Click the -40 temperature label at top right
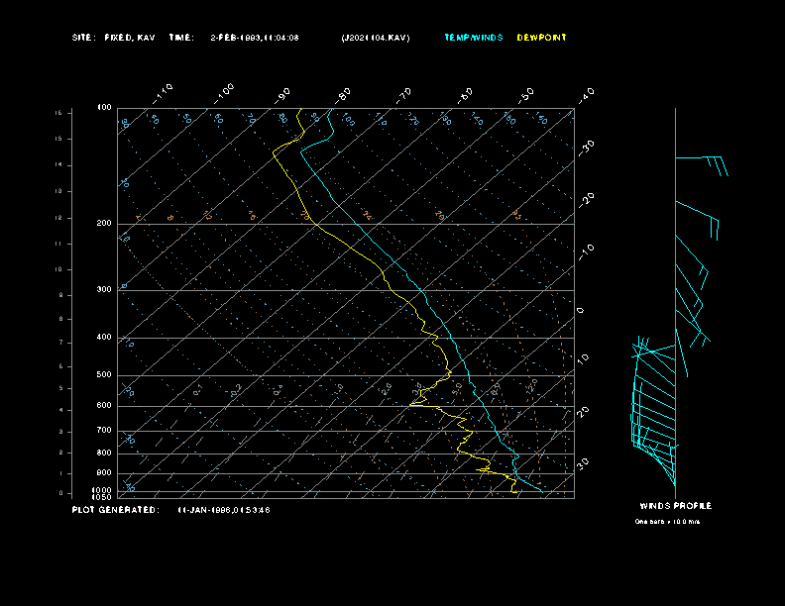Viewport: 785px width, 606px height. (x=586, y=94)
